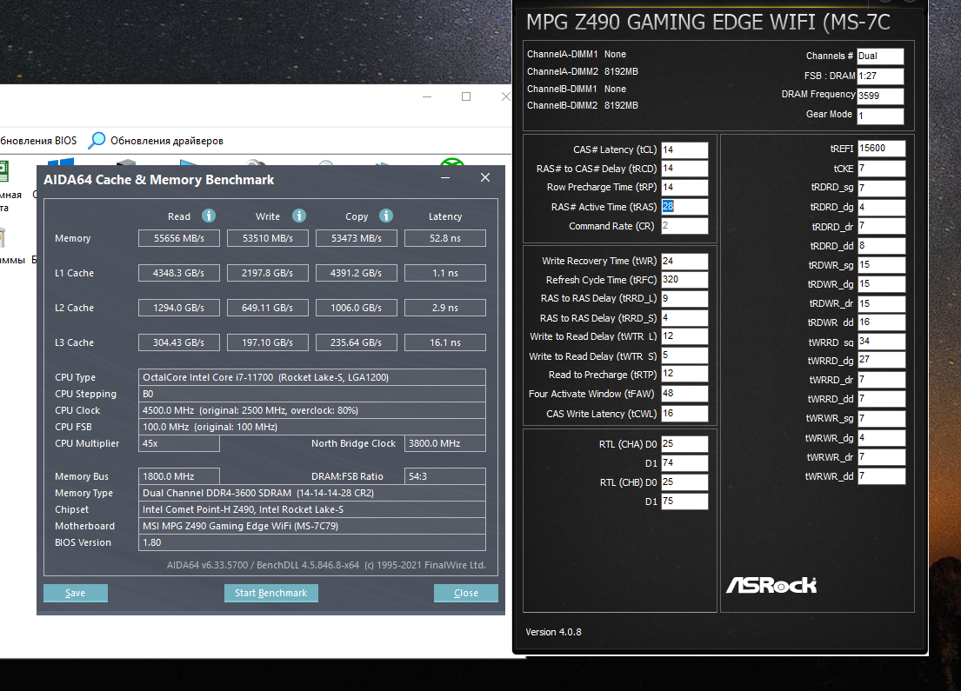Screen dimensions: 961x691
Task: Select the tWRRD_sg value field
Action: point(881,342)
